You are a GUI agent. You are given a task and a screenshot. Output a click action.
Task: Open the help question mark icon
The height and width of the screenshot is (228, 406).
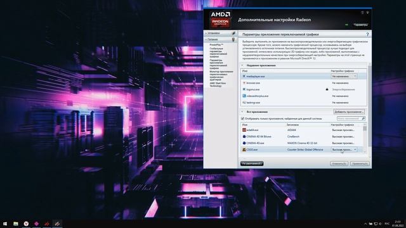tap(367, 34)
